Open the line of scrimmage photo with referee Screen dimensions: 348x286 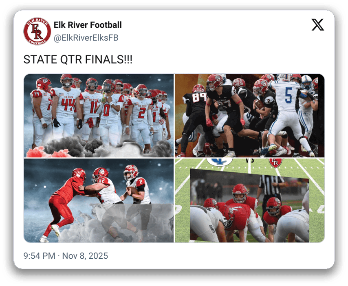point(250,200)
